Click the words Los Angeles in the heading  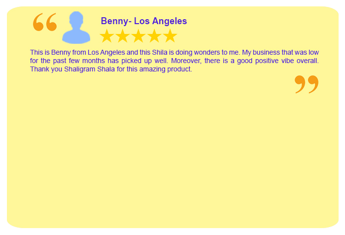[x=160, y=21]
